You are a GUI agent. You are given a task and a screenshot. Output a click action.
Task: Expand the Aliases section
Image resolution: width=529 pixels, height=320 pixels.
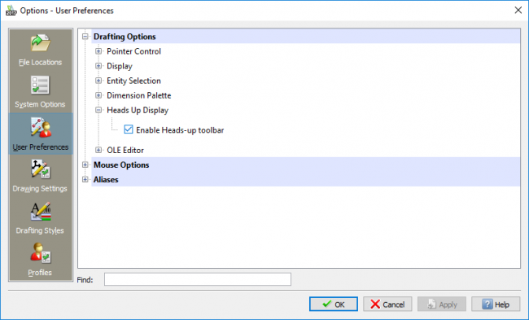coord(85,180)
